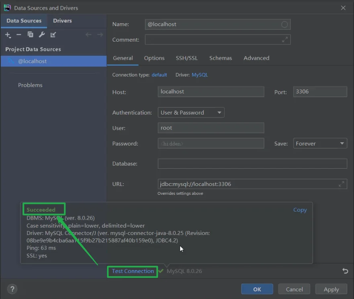
Task: Click the make global arrow icon
Action: 53,34
